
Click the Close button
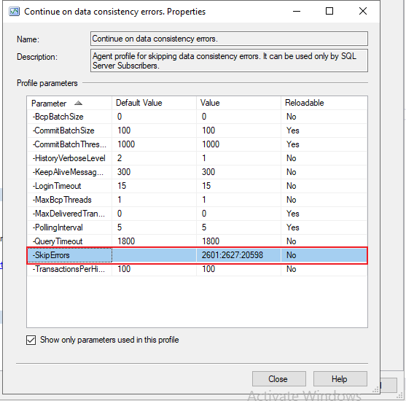[279, 378]
